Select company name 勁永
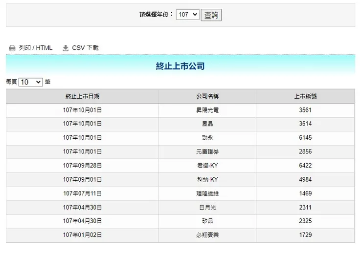This screenshot has width=362, height=254. (207, 138)
